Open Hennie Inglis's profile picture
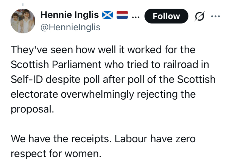This screenshot has width=232, height=167. (x=23, y=21)
